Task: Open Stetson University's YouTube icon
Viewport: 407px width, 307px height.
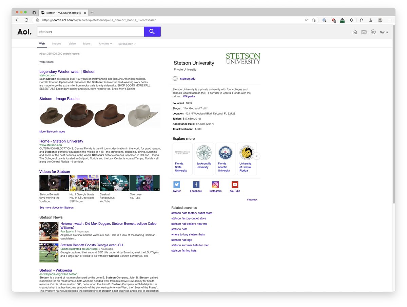Action: (235, 185)
